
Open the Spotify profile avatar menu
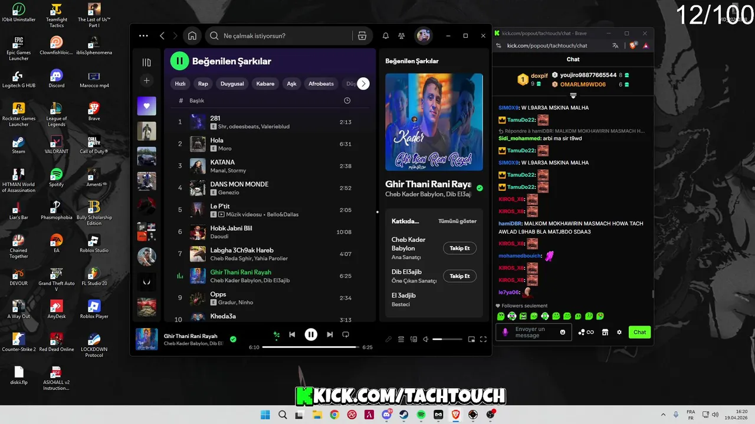424,36
